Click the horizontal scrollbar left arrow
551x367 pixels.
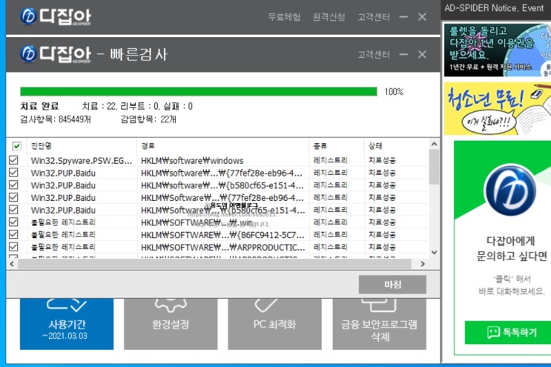(x=12, y=264)
